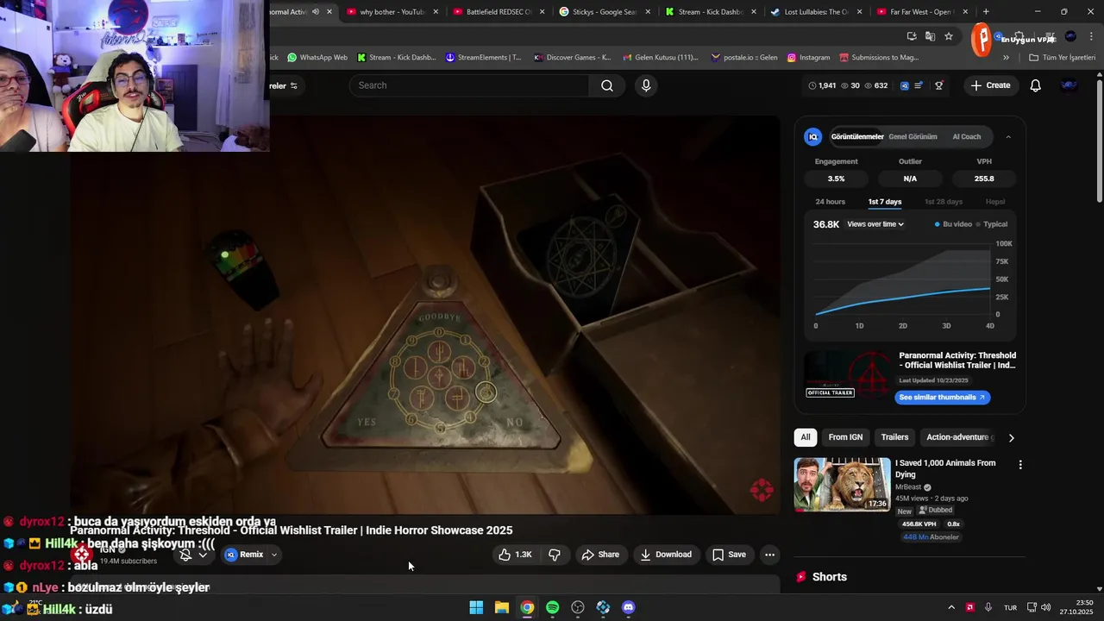Switch to Battlefield REDSEC browser tab

[x=499, y=12]
